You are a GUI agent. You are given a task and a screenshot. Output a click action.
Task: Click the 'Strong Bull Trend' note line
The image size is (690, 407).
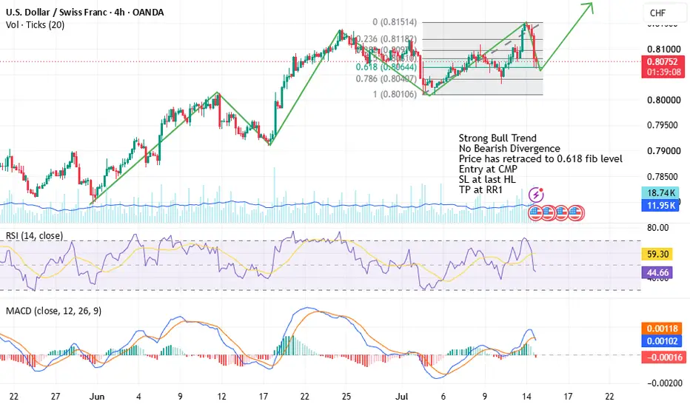click(498, 138)
